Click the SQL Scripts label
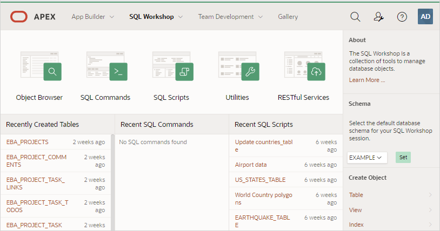Screen dimensions: 440x231 click(171, 97)
